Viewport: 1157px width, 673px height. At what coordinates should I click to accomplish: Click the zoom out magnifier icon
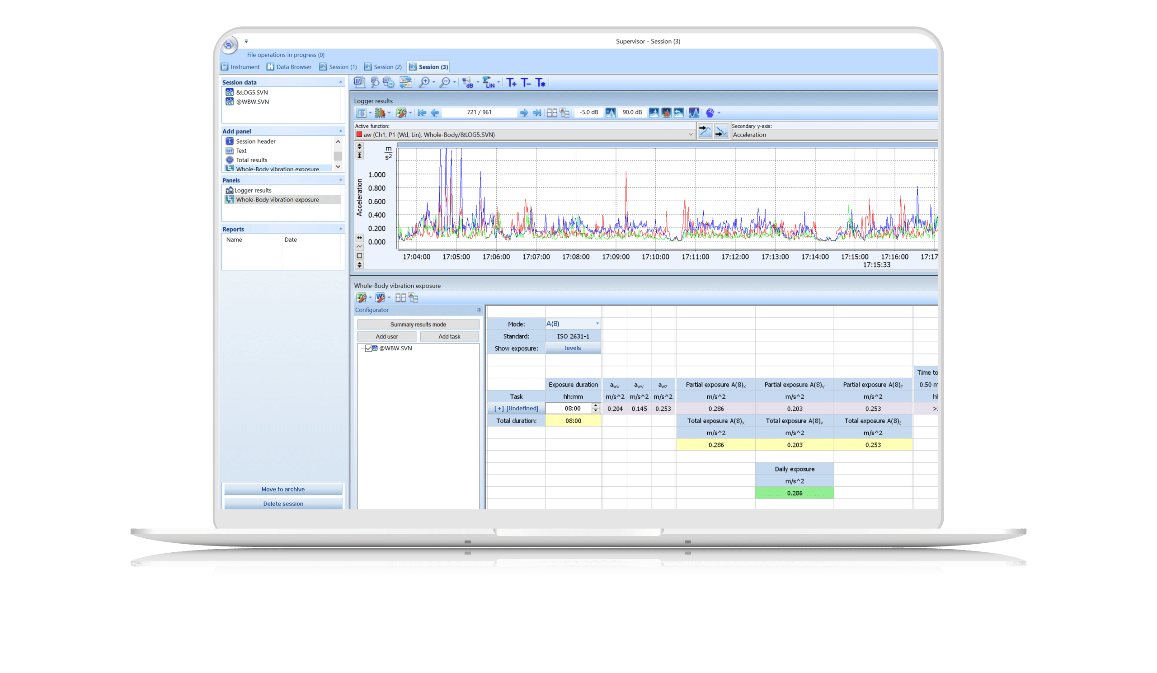444,82
